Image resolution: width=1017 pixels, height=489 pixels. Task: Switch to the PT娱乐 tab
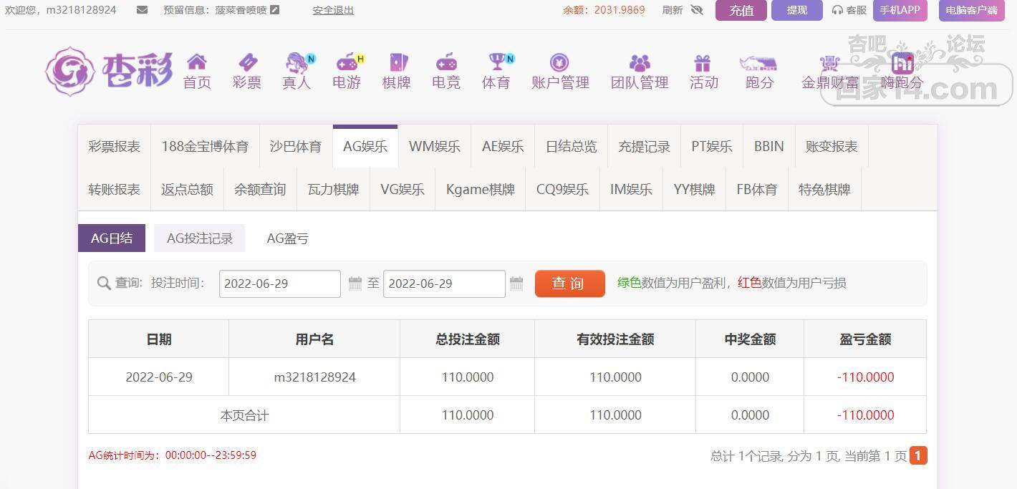coord(712,147)
